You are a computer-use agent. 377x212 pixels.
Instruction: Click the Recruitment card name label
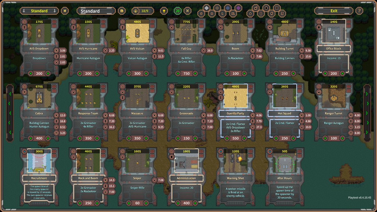[x=39, y=178]
